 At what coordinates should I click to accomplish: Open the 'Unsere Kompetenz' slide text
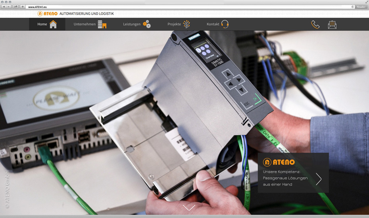(285, 178)
